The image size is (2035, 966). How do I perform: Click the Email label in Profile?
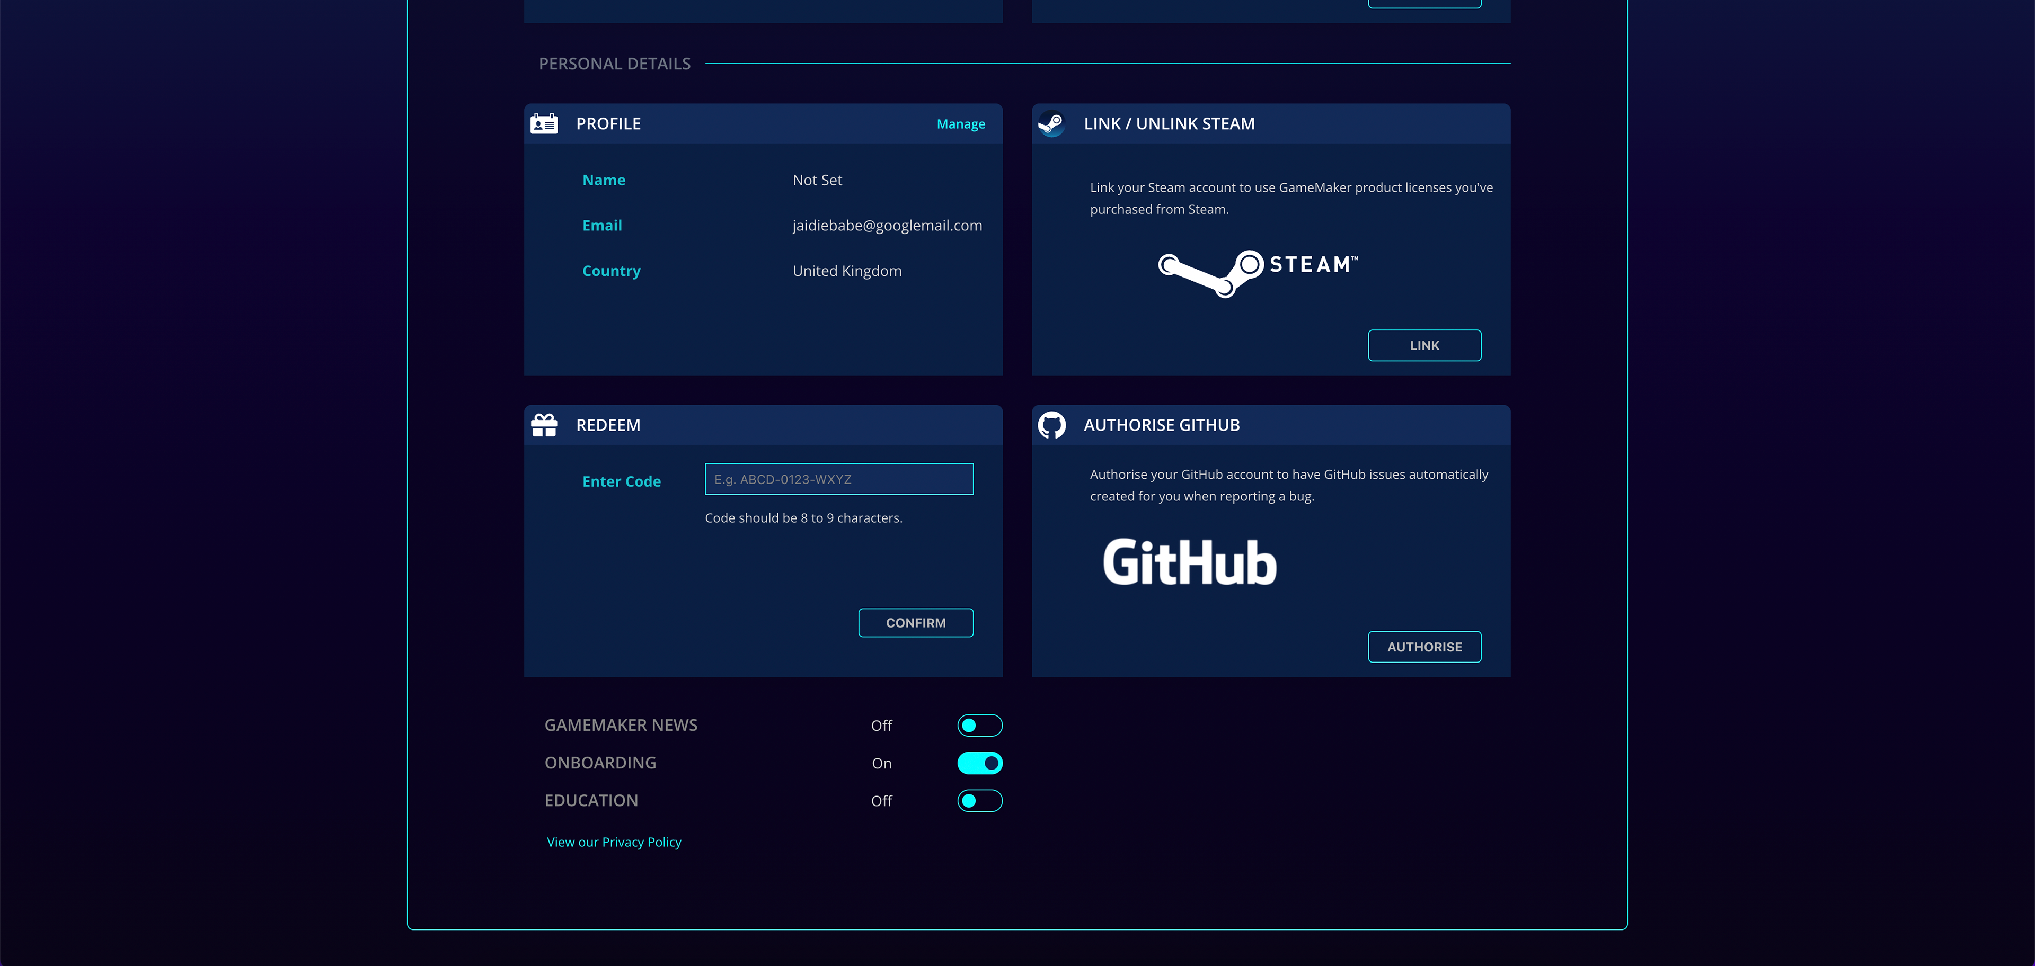pos(602,226)
